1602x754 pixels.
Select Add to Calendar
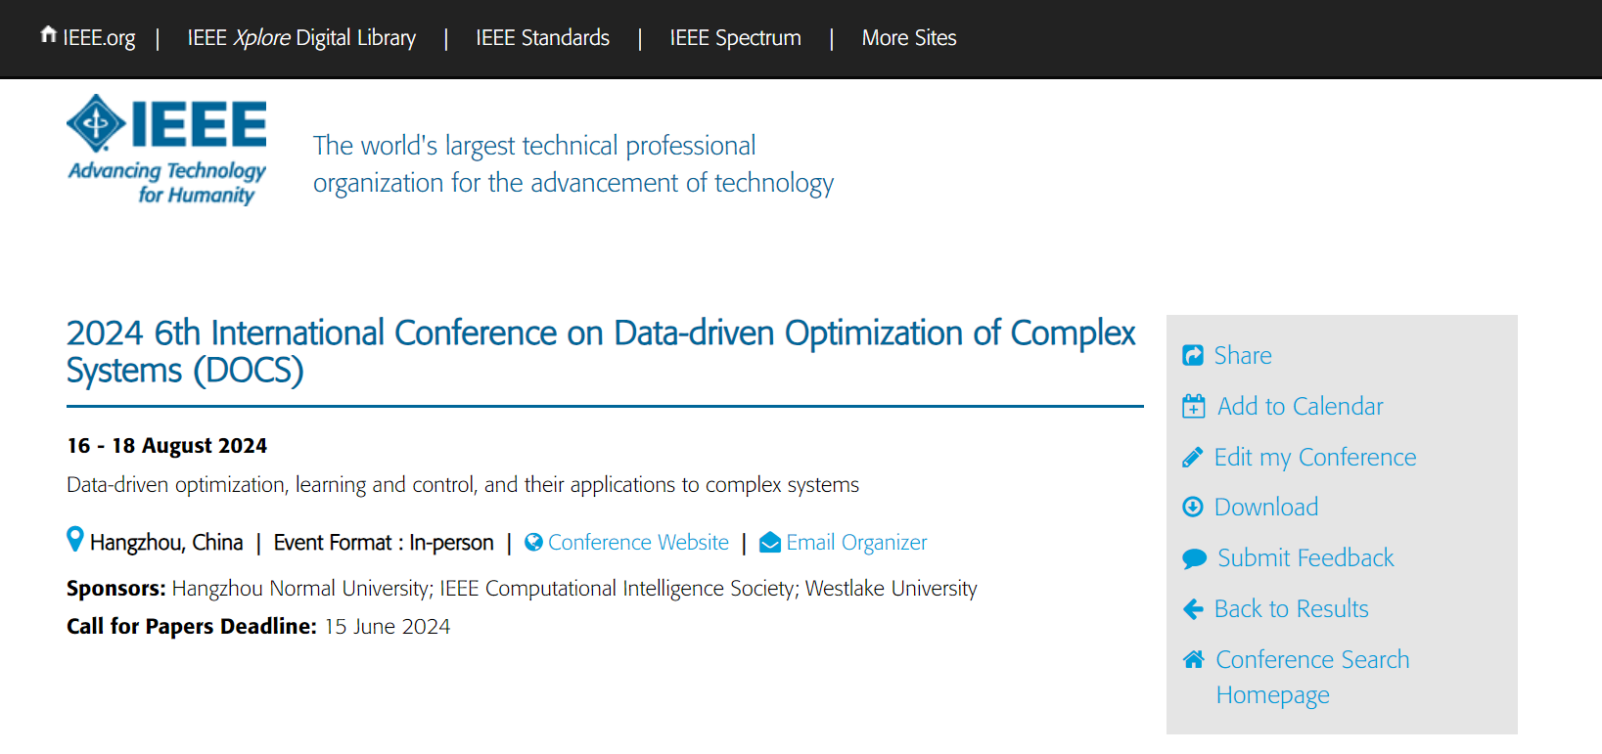1300,406
